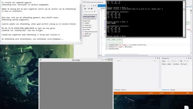Open targetver.h in Solution Explorer
Image resolution: width=193 pixels, height=109 pixels.
[x=88, y=25]
